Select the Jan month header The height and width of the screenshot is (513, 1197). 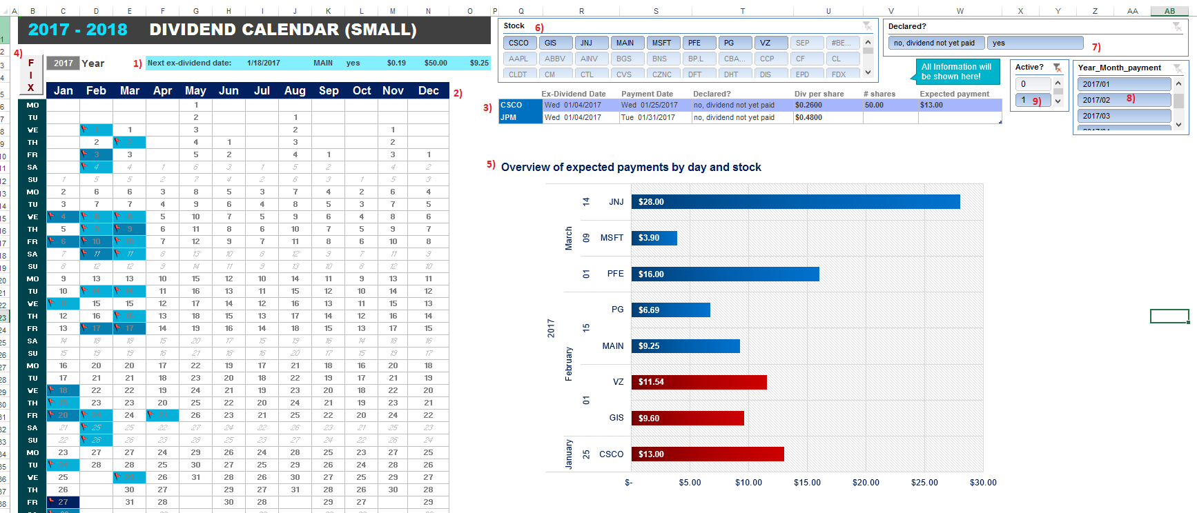pyautogui.click(x=63, y=90)
